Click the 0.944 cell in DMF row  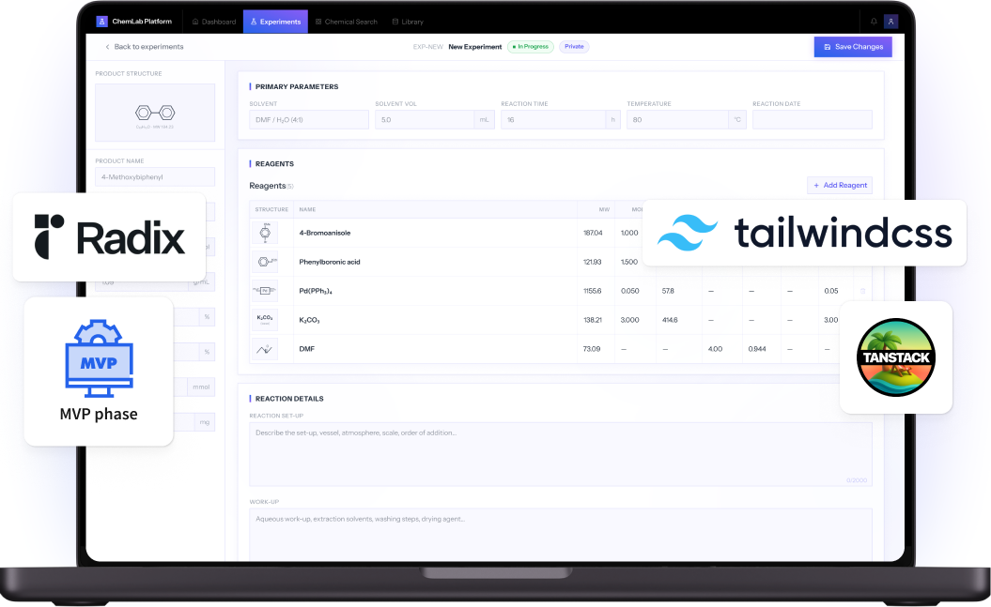tap(756, 349)
